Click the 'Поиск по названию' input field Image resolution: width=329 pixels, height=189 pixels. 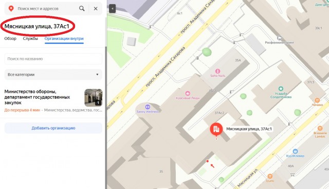[53, 59]
